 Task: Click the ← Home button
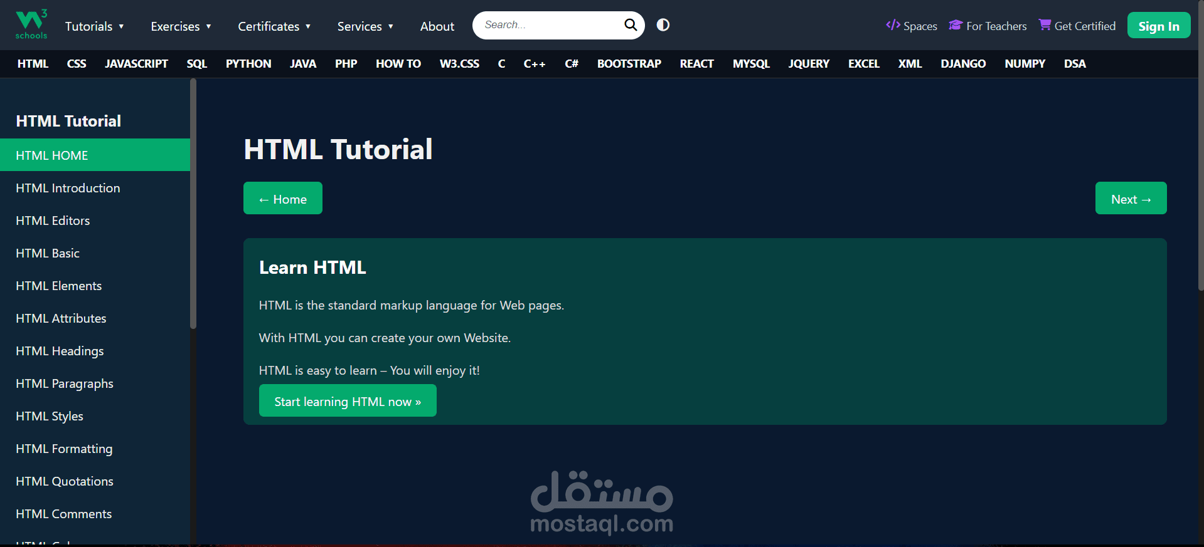point(283,198)
